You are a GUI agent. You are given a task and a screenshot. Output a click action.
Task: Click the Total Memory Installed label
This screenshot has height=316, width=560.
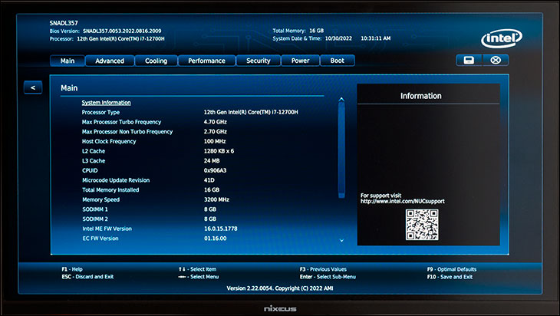[x=110, y=189]
